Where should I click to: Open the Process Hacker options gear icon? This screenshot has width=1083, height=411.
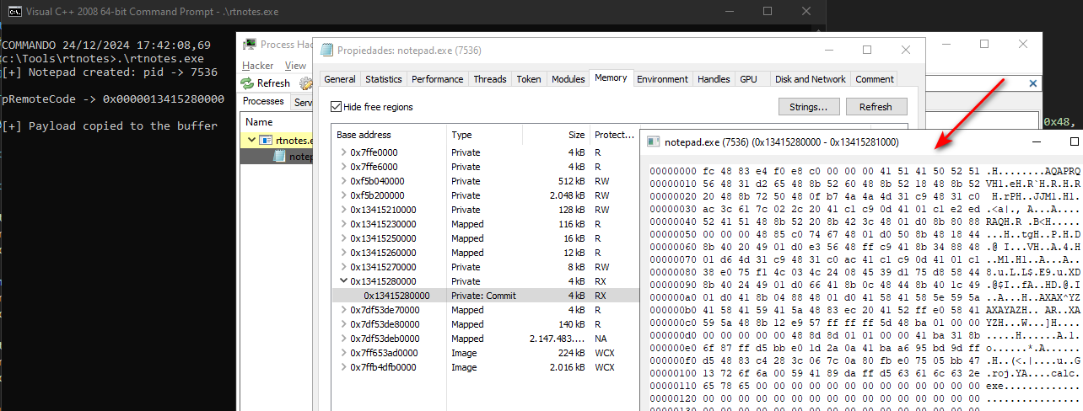[x=305, y=83]
